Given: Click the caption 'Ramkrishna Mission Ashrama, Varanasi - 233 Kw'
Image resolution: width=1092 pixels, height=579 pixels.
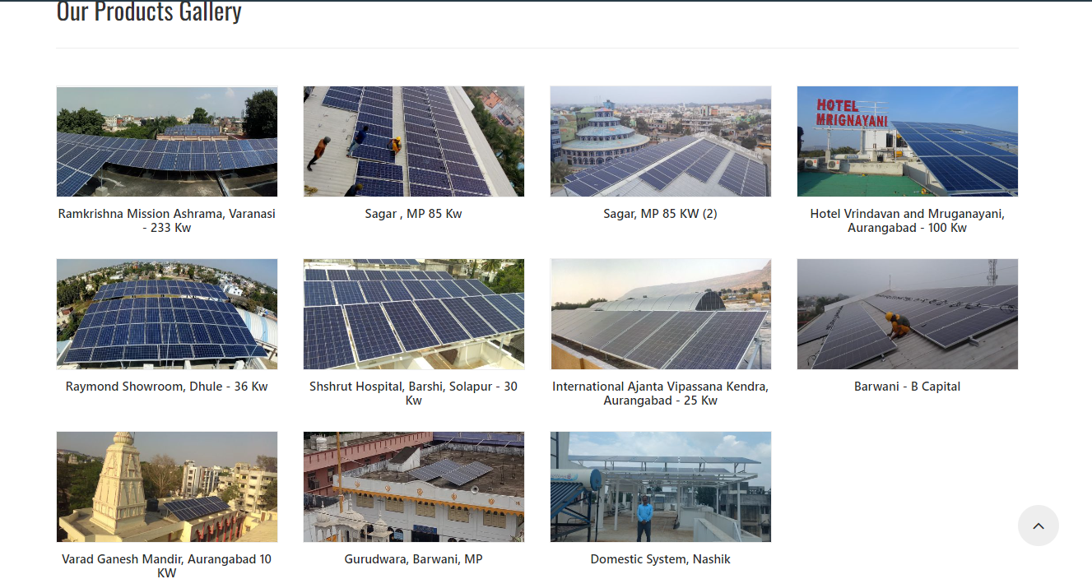Looking at the screenshot, I should tap(167, 220).
